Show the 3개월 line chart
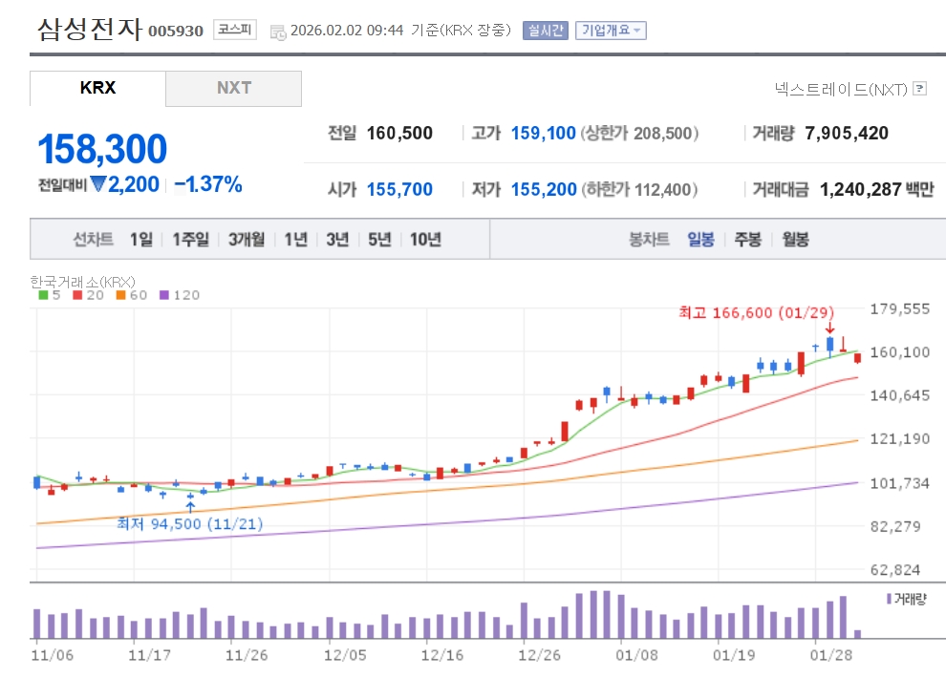The image size is (946, 678). pos(247,240)
